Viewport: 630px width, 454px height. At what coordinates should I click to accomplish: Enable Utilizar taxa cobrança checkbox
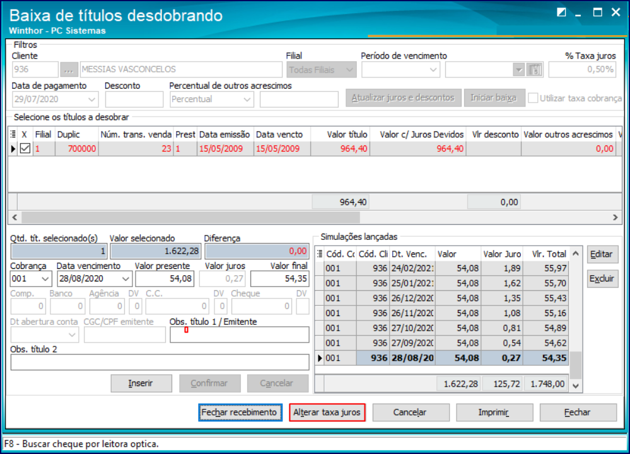point(533,98)
